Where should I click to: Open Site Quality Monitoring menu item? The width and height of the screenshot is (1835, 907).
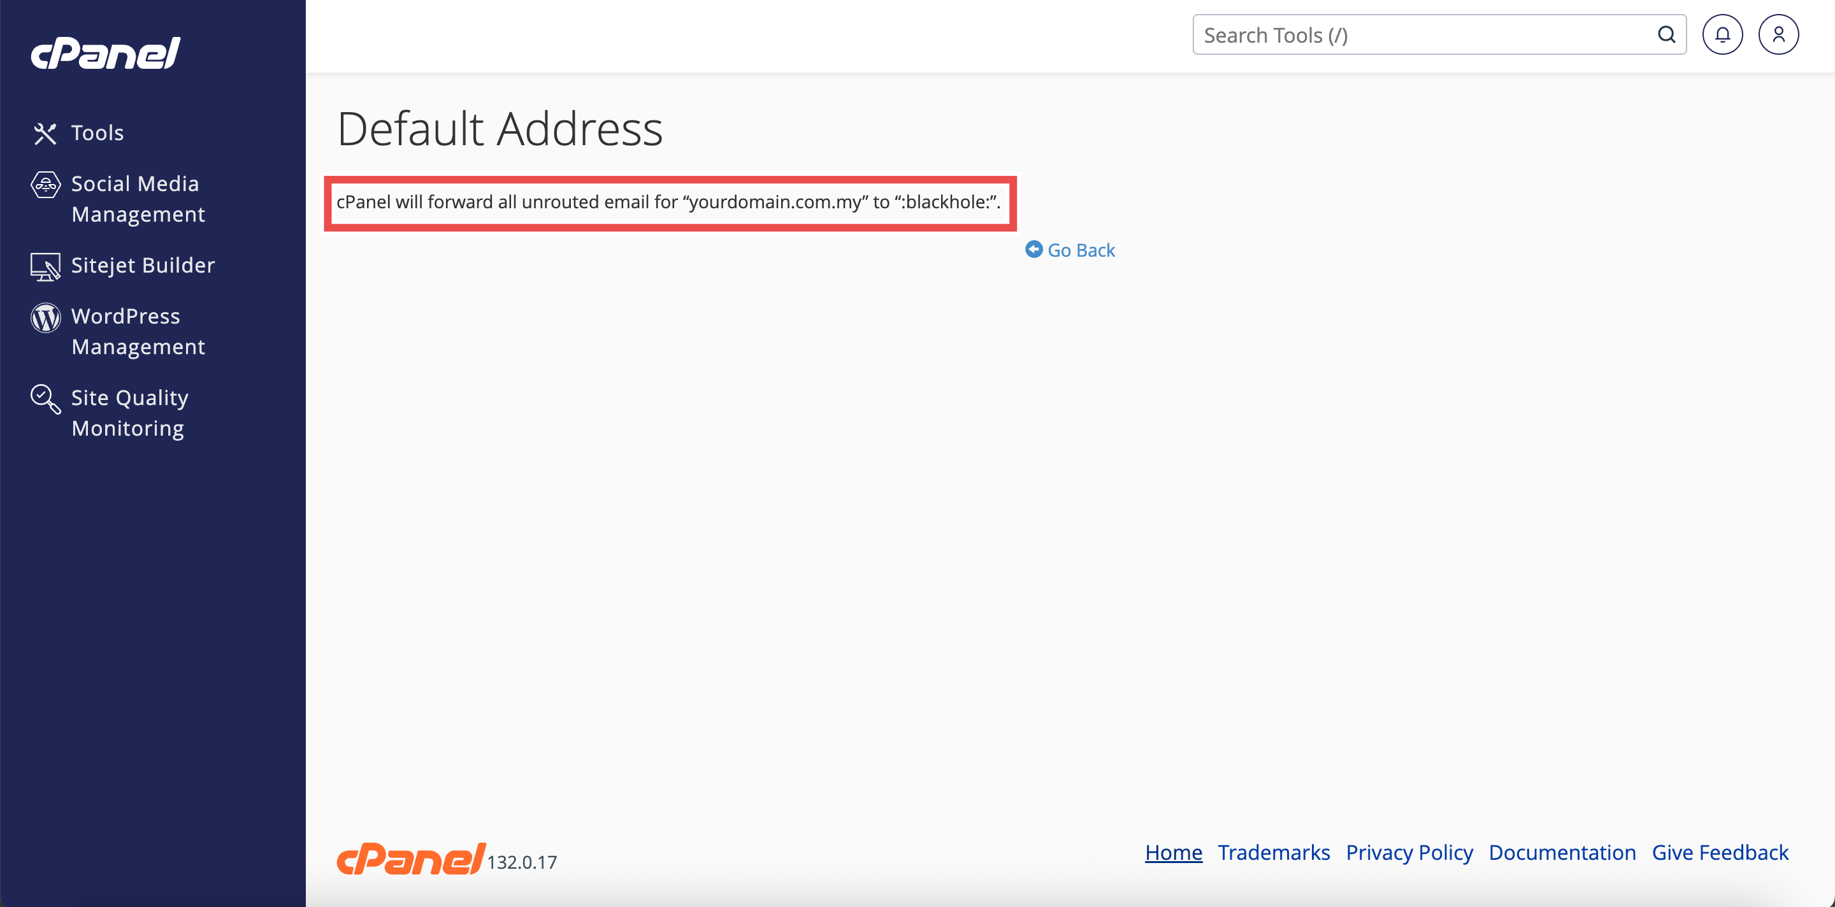click(x=129, y=413)
